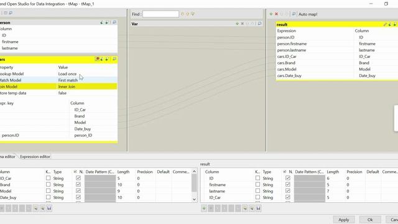The image size is (398, 224).
Task: Switch to Expression editor tab
Action: [x=35, y=157]
